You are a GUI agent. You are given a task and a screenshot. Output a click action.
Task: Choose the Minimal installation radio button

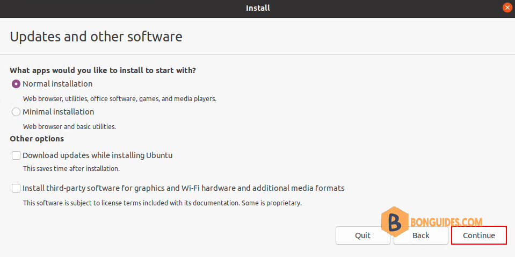pyautogui.click(x=16, y=112)
